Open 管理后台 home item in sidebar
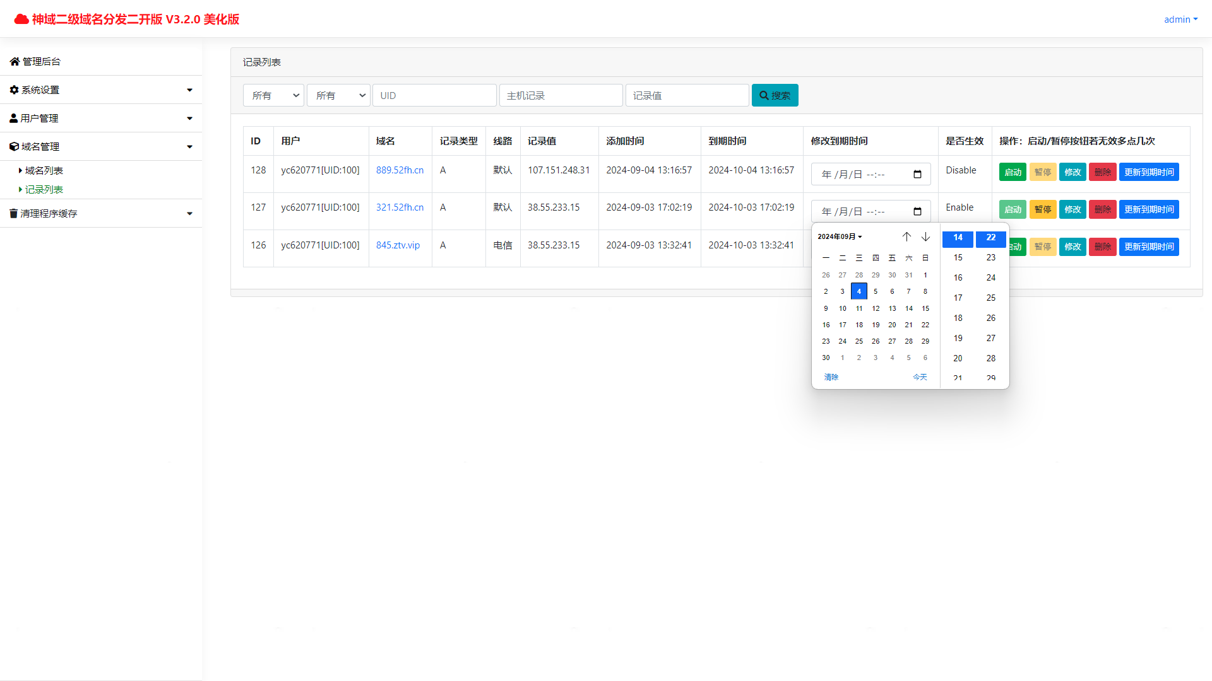 [42, 61]
